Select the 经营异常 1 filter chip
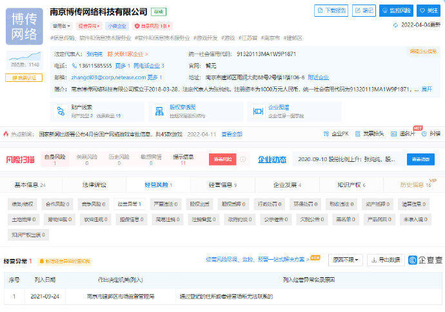 [x=129, y=204]
